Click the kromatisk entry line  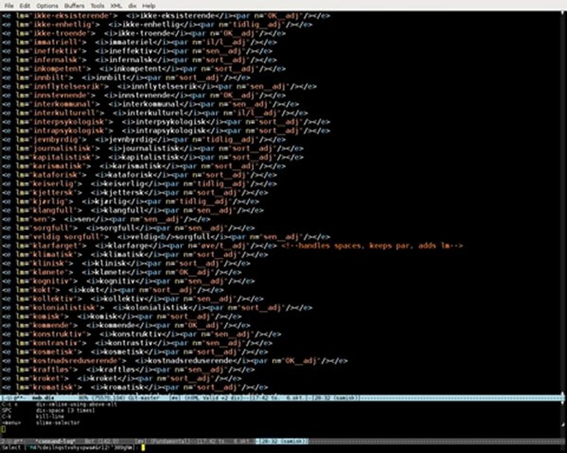coord(135,388)
